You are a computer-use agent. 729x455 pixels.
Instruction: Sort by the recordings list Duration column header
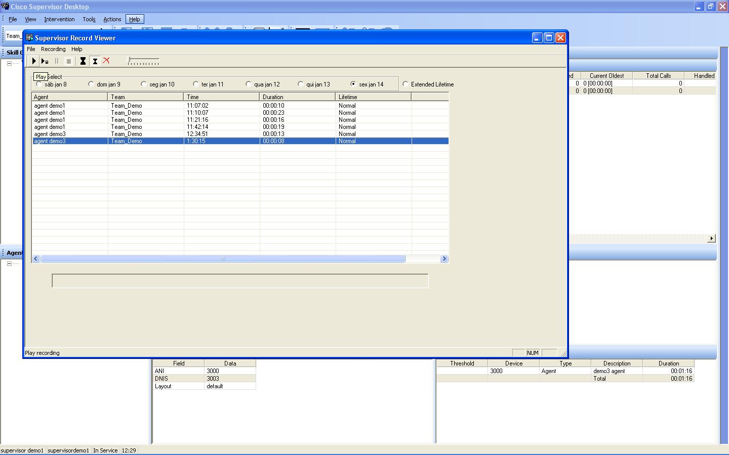pyautogui.click(x=297, y=97)
